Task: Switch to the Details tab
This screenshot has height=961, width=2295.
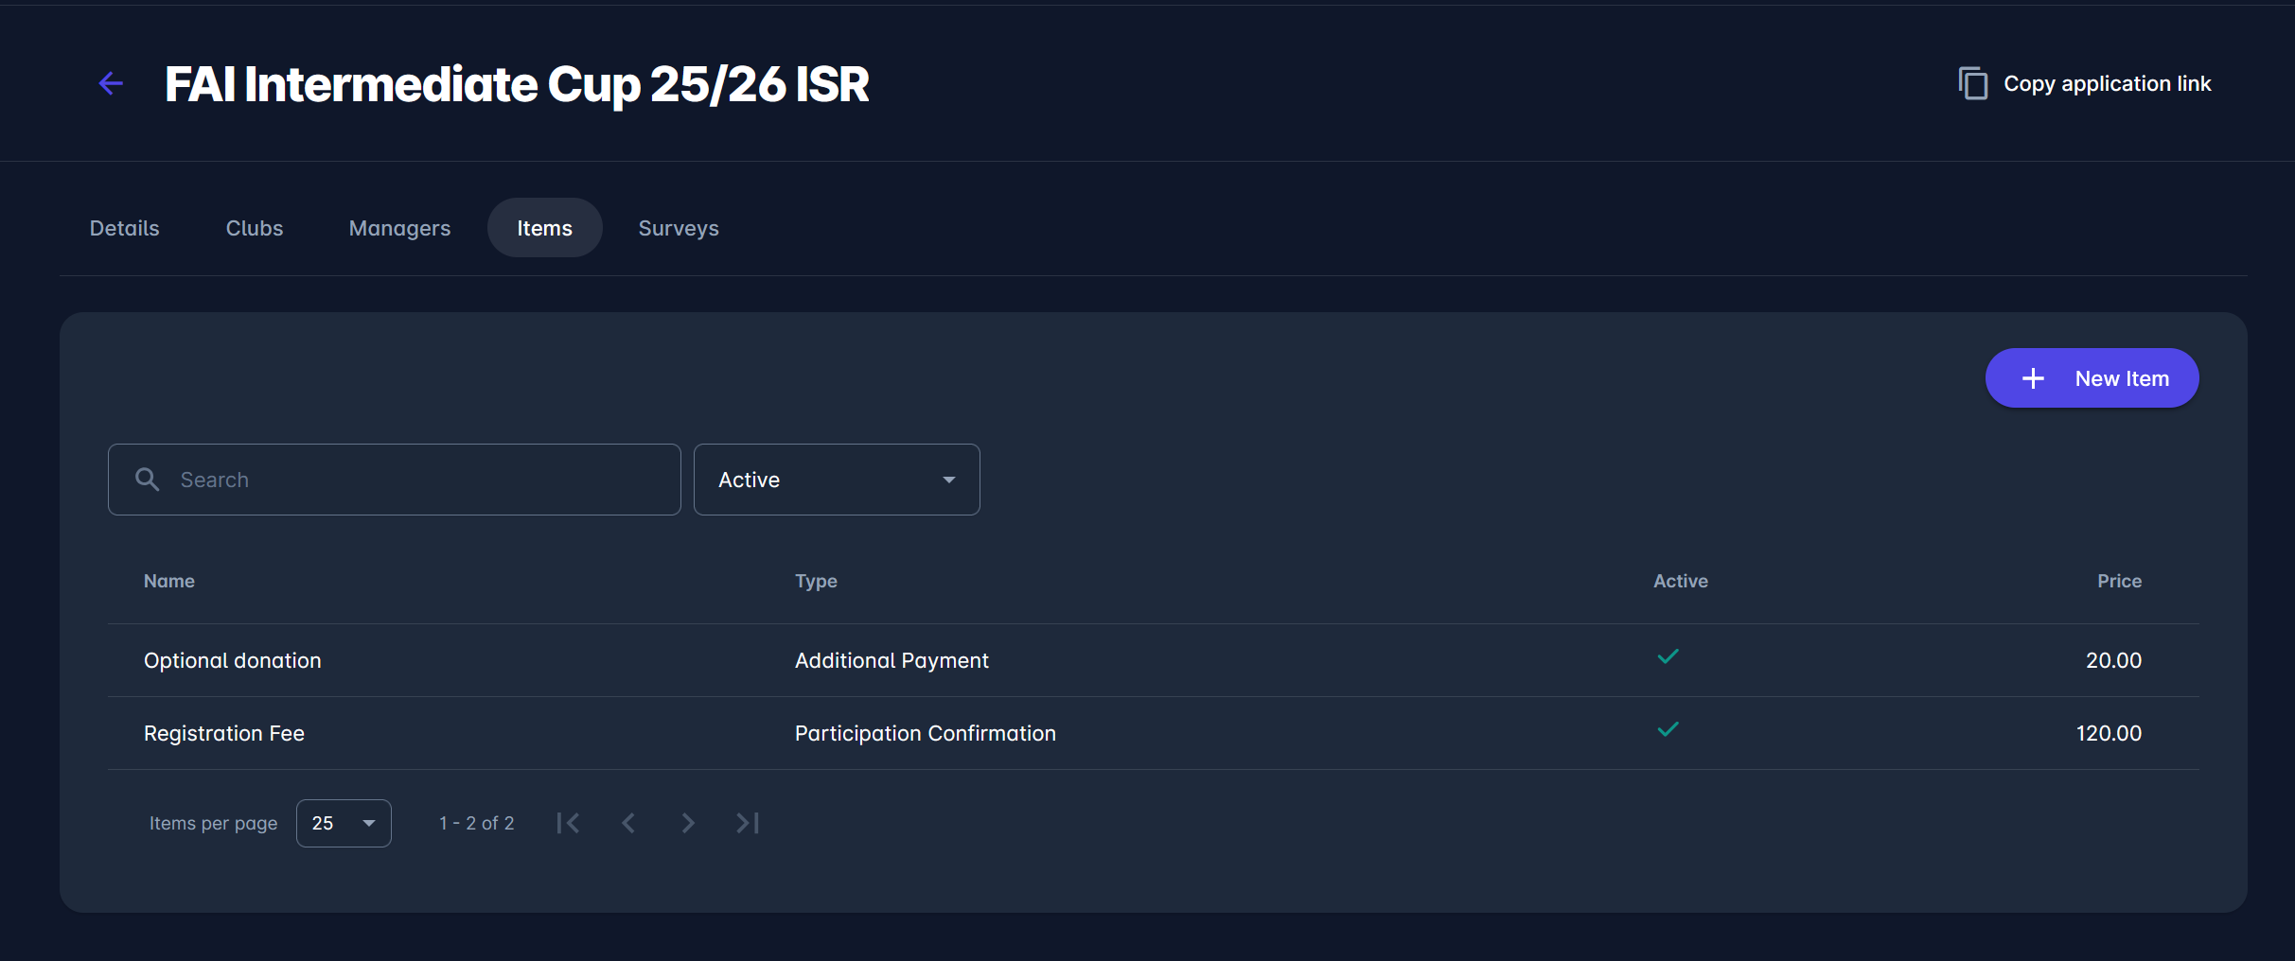Action: point(125,228)
